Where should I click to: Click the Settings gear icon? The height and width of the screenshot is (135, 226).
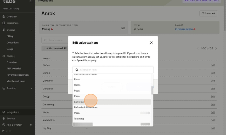coord(4,119)
